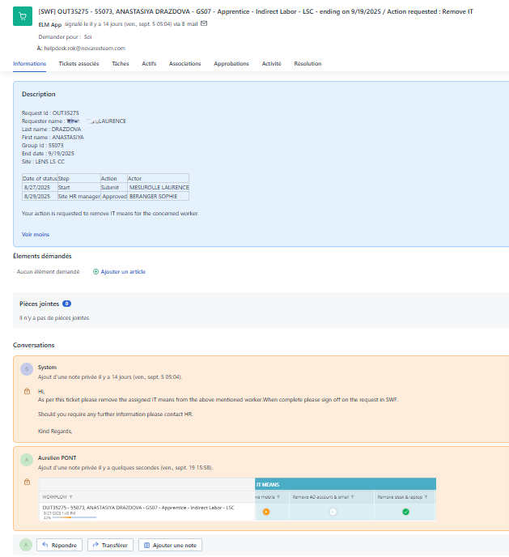The image size is (509, 557).
Task: Click the Approved action cell
Action: point(114,197)
